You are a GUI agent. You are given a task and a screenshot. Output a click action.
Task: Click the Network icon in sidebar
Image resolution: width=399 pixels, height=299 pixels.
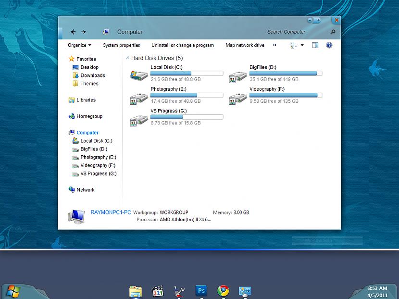(x=72, y=189)
